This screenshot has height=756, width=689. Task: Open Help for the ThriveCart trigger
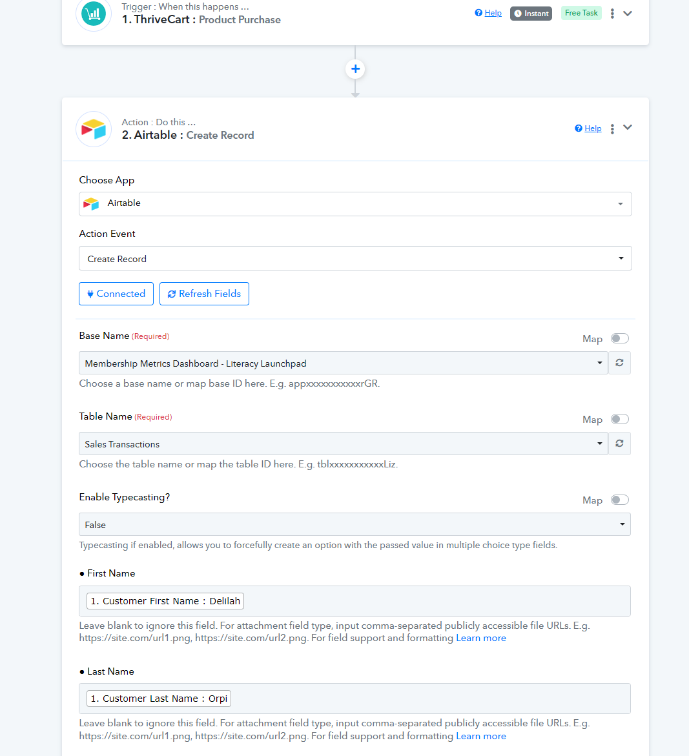488,13
